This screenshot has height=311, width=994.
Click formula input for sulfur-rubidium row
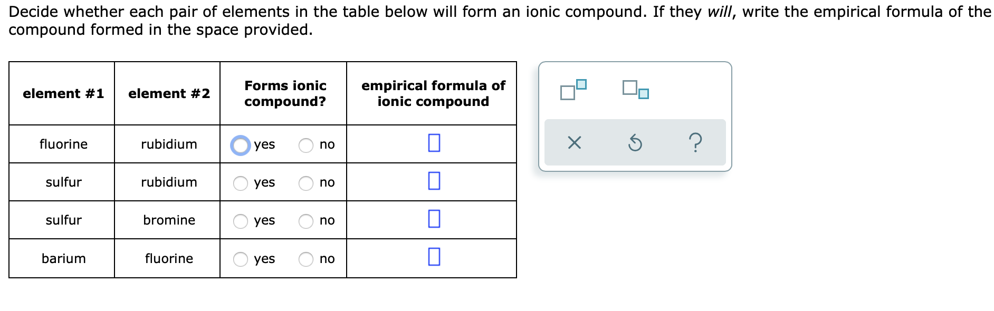[x=433, y=182]
